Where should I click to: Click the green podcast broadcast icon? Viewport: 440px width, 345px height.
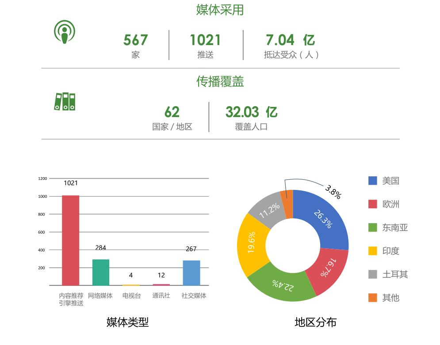(65, 32)
